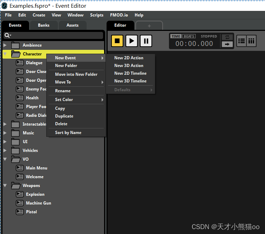
Task: Select the Enemy Footsteps event icon
Action: pos(20,89)
